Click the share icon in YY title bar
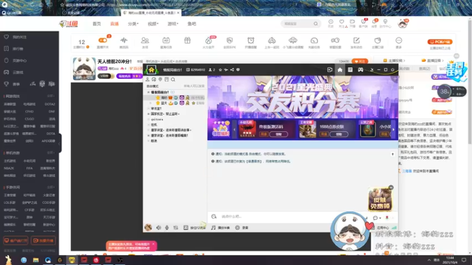This screenshot has width=472, height=265. pyautogui.click(x=232, y=69)
